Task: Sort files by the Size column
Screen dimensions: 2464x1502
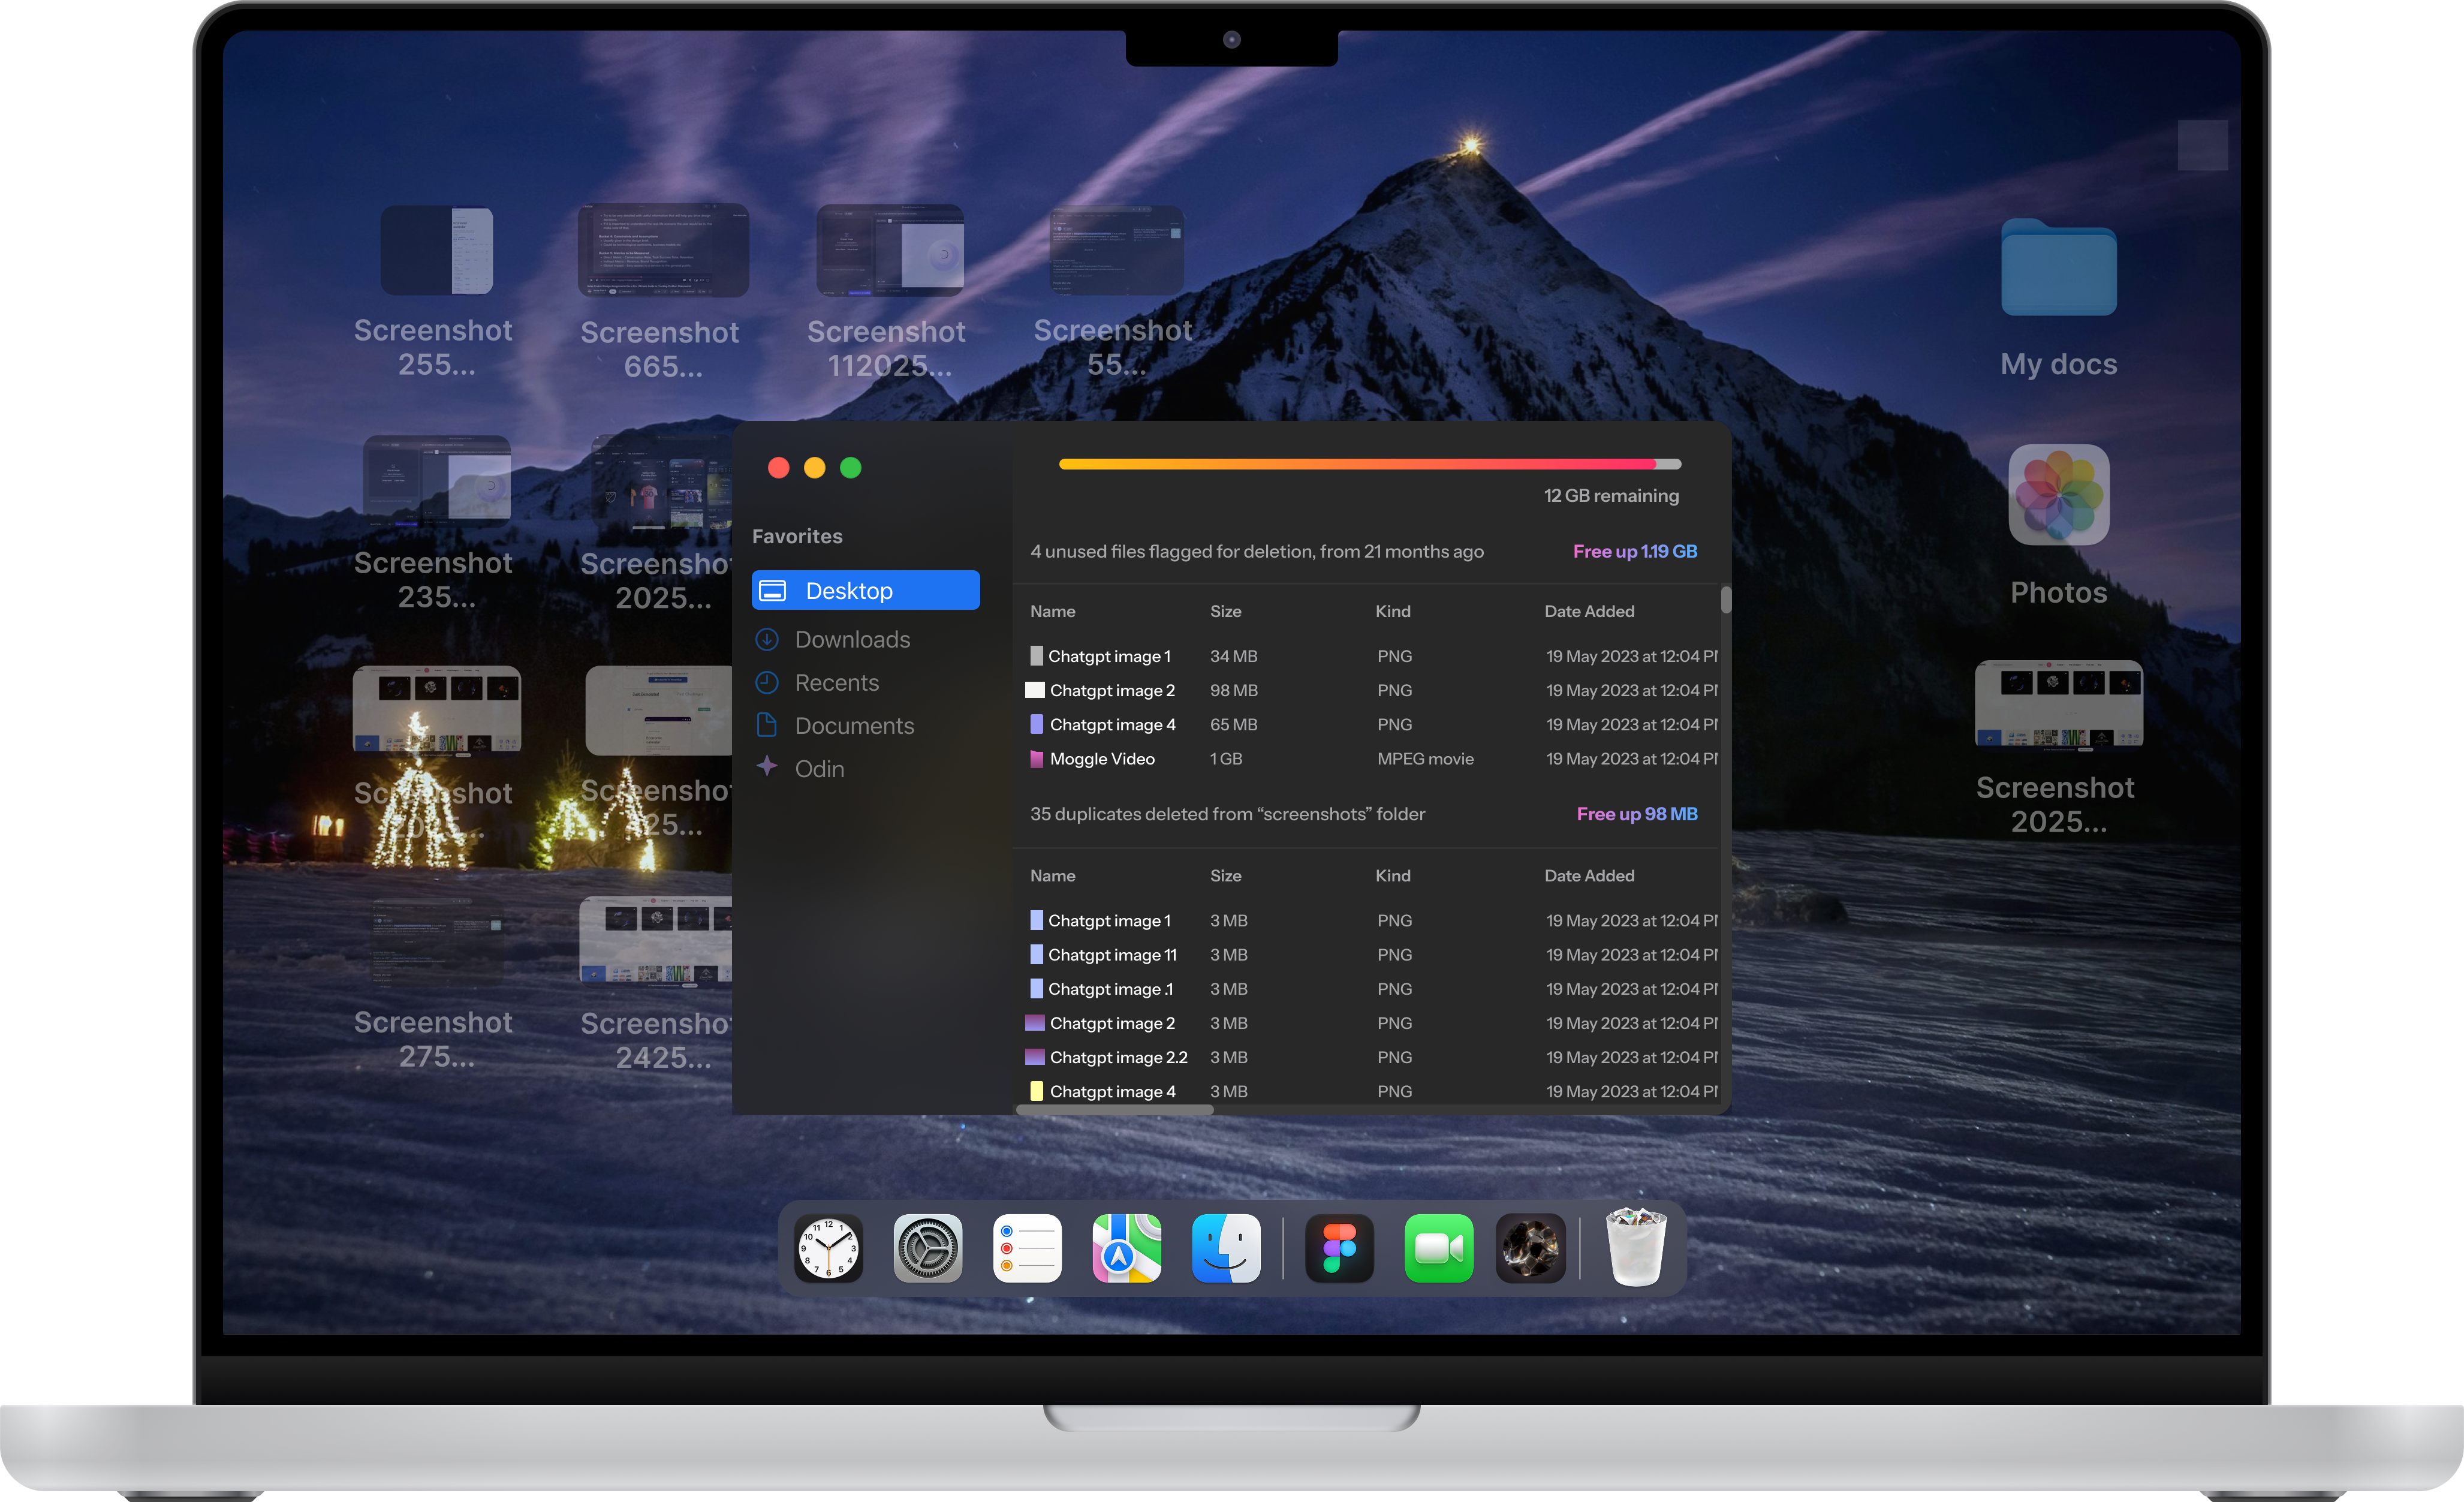Action: click(x=1226, y=611)
